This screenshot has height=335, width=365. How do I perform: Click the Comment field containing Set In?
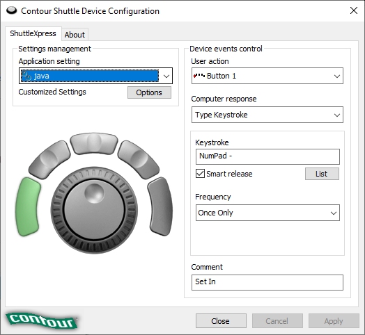tap(267, 282)
